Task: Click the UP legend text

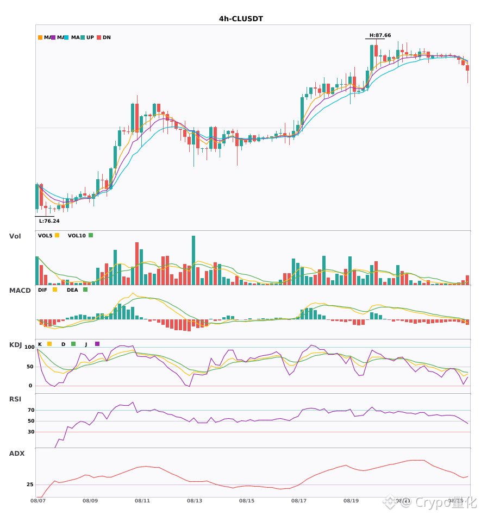Action: [x=90, y=37]
